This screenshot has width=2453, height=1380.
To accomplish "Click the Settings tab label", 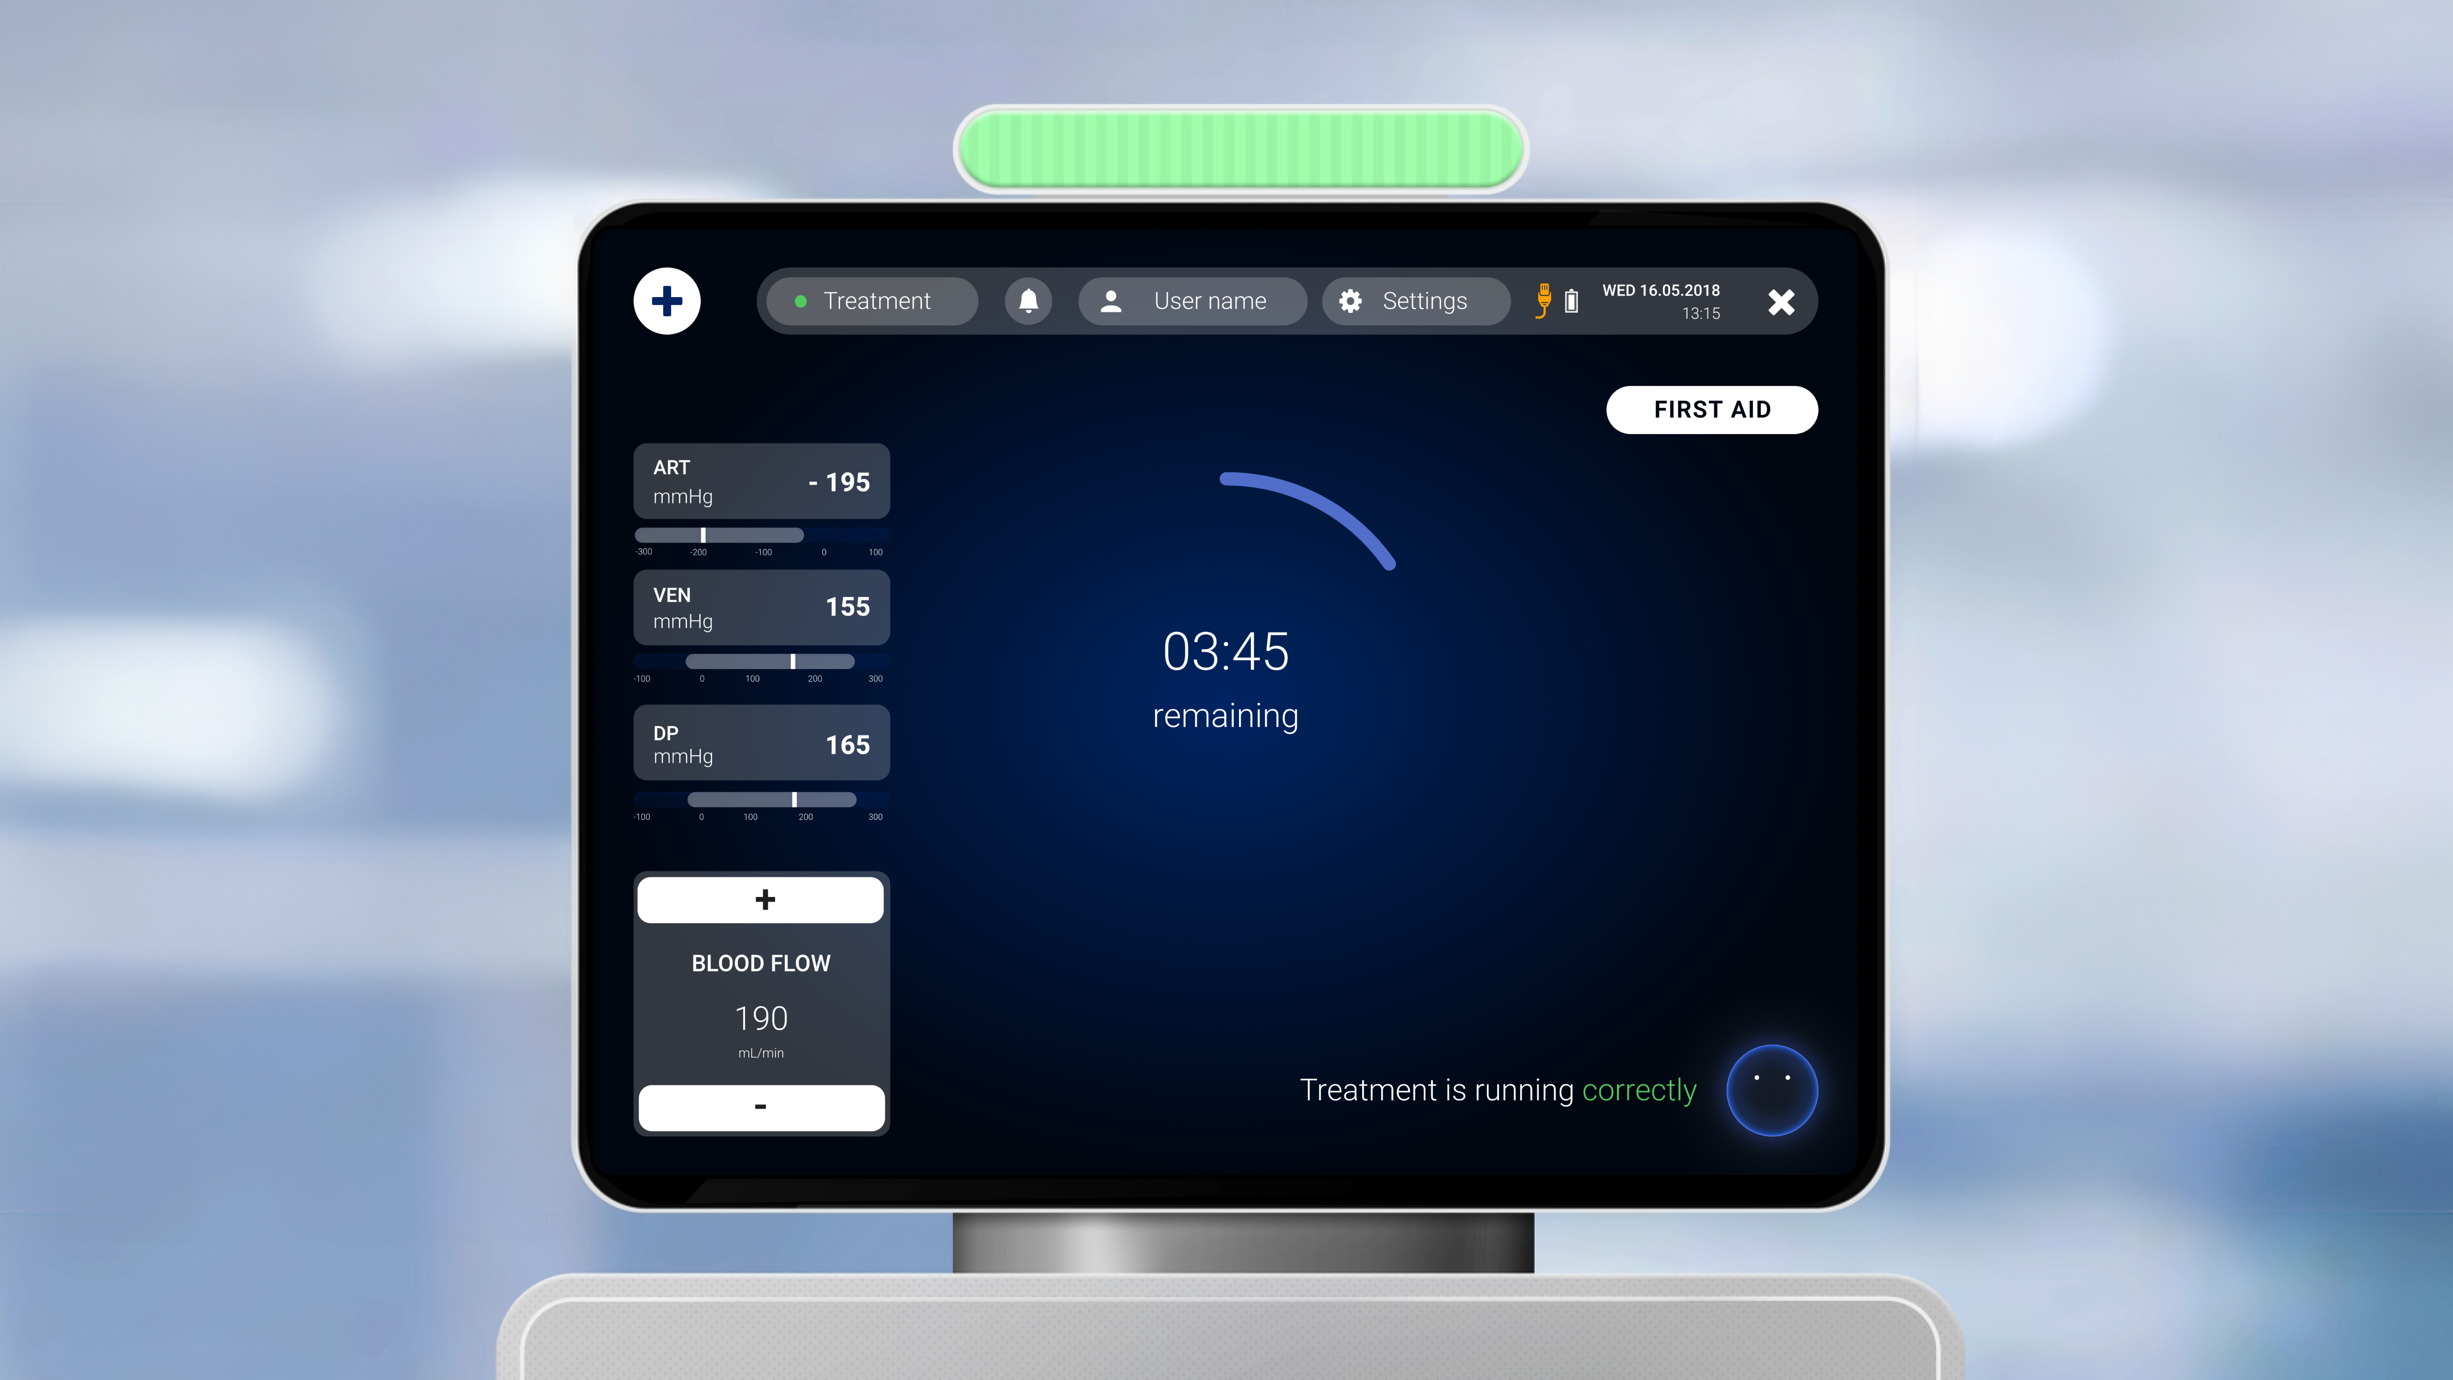I will click(x=1423, y=301).
